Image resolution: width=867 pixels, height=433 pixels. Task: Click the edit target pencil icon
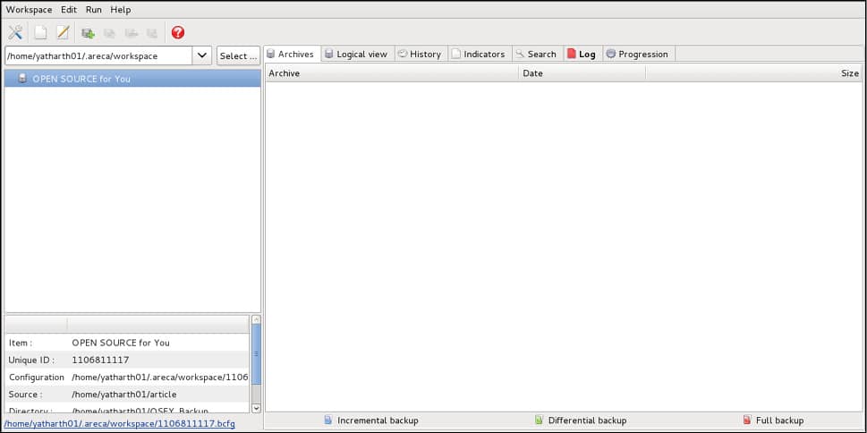pyautogui.click(x=63, y=32)
